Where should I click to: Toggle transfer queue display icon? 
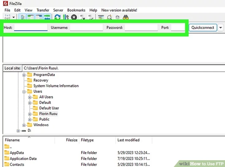[x=47, y=17]
